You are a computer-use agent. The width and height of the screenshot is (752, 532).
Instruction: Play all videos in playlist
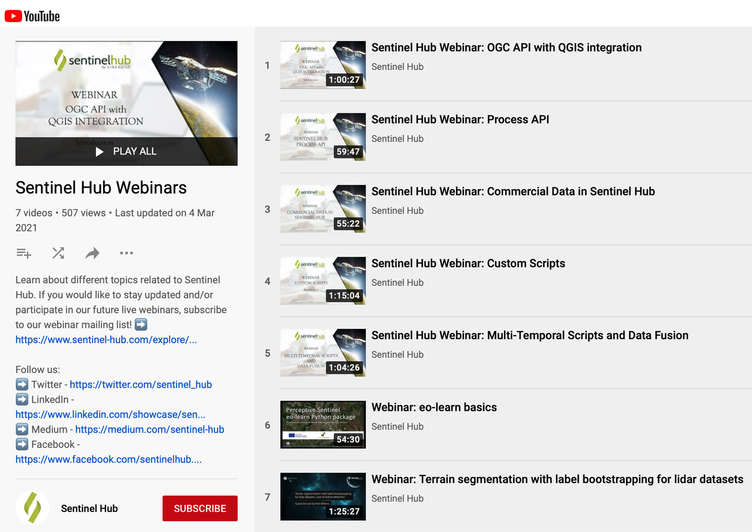coord(126,151)
